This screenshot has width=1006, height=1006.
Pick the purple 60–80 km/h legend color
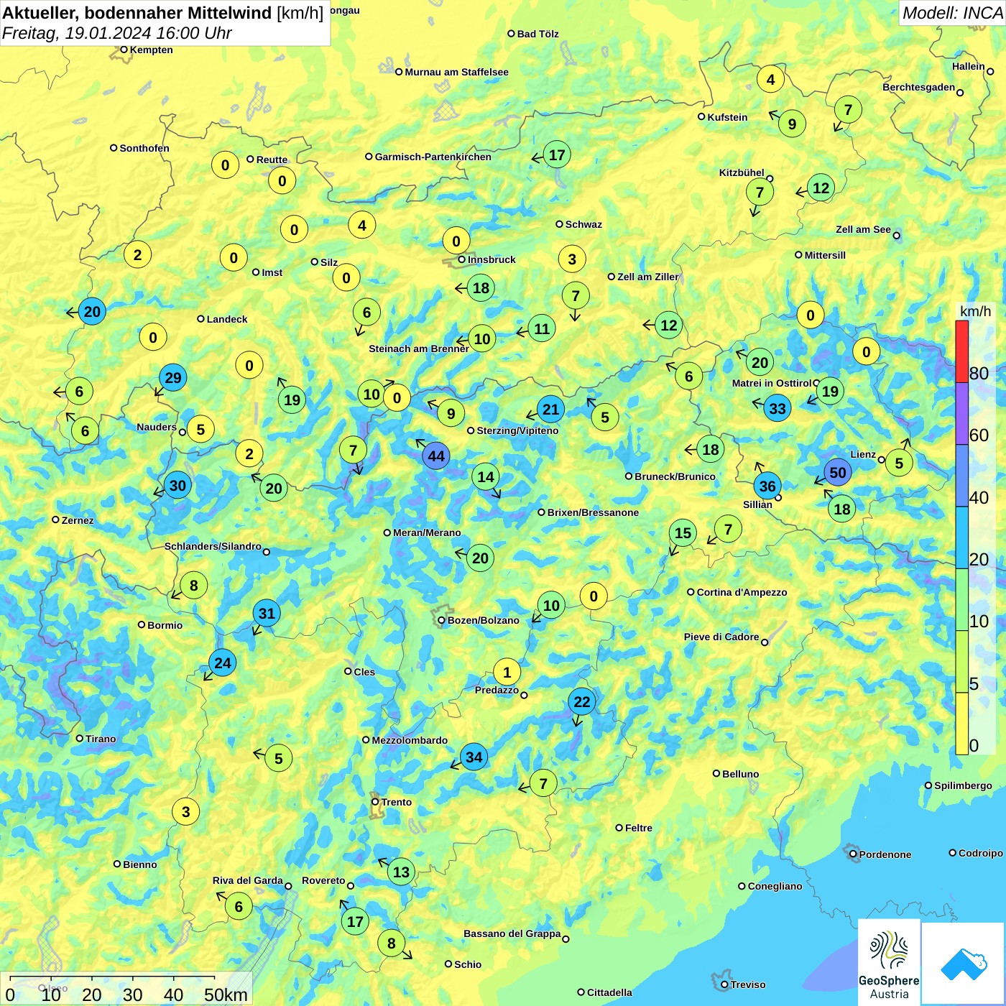[x=961, y=414]
